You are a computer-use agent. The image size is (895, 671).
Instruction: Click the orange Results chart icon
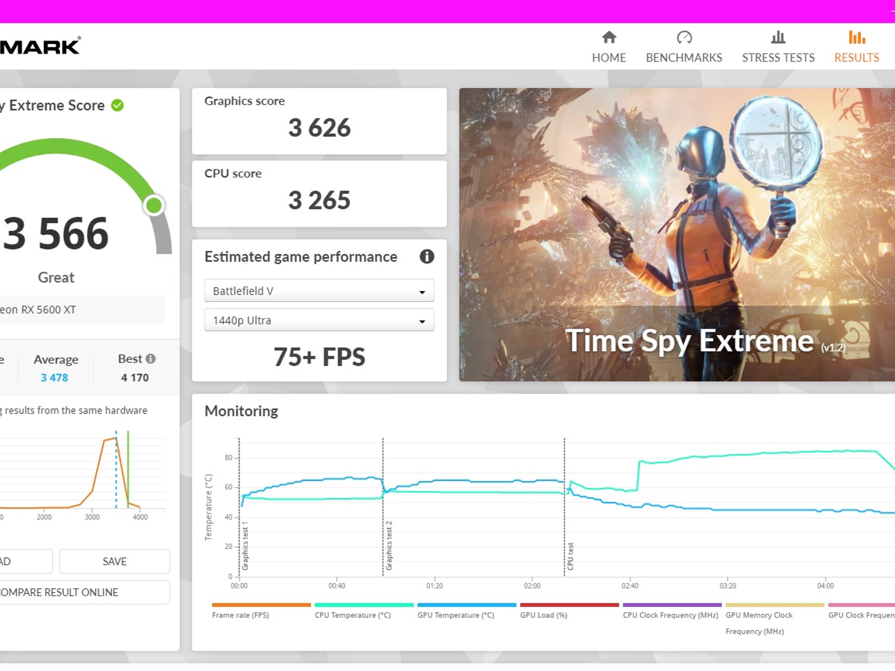click(857, 38)
